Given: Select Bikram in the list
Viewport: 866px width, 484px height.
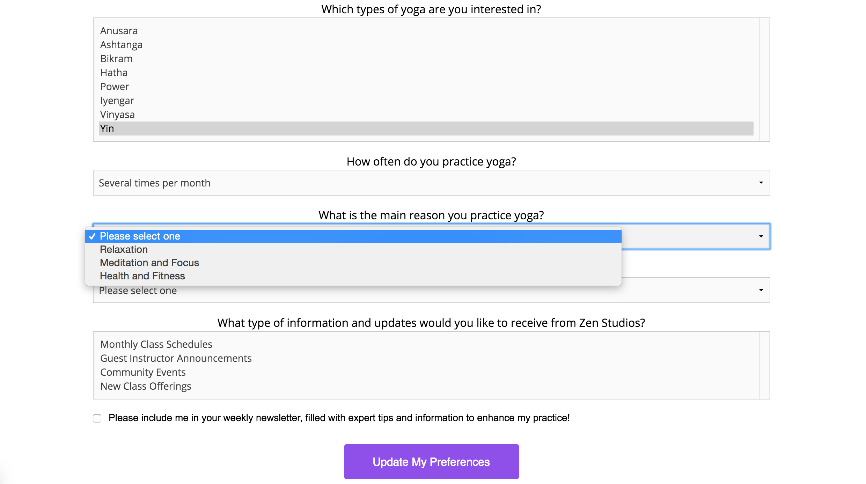Looking at the screenshot, I should (116, 59).
